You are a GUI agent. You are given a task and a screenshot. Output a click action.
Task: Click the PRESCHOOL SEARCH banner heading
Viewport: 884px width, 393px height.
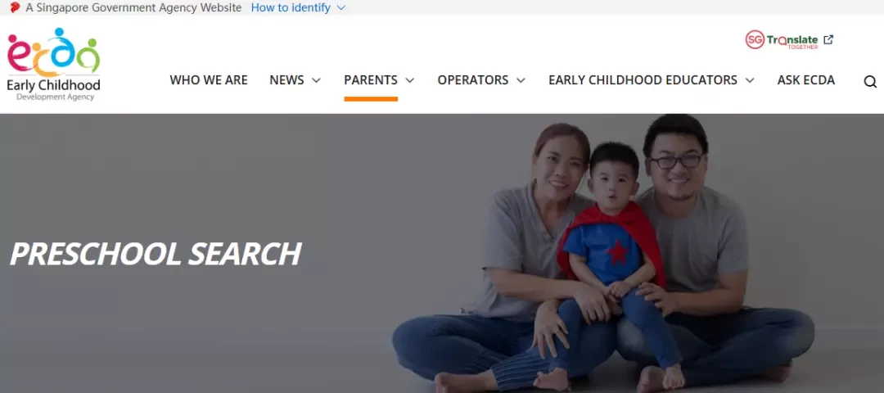click(156, 255)
